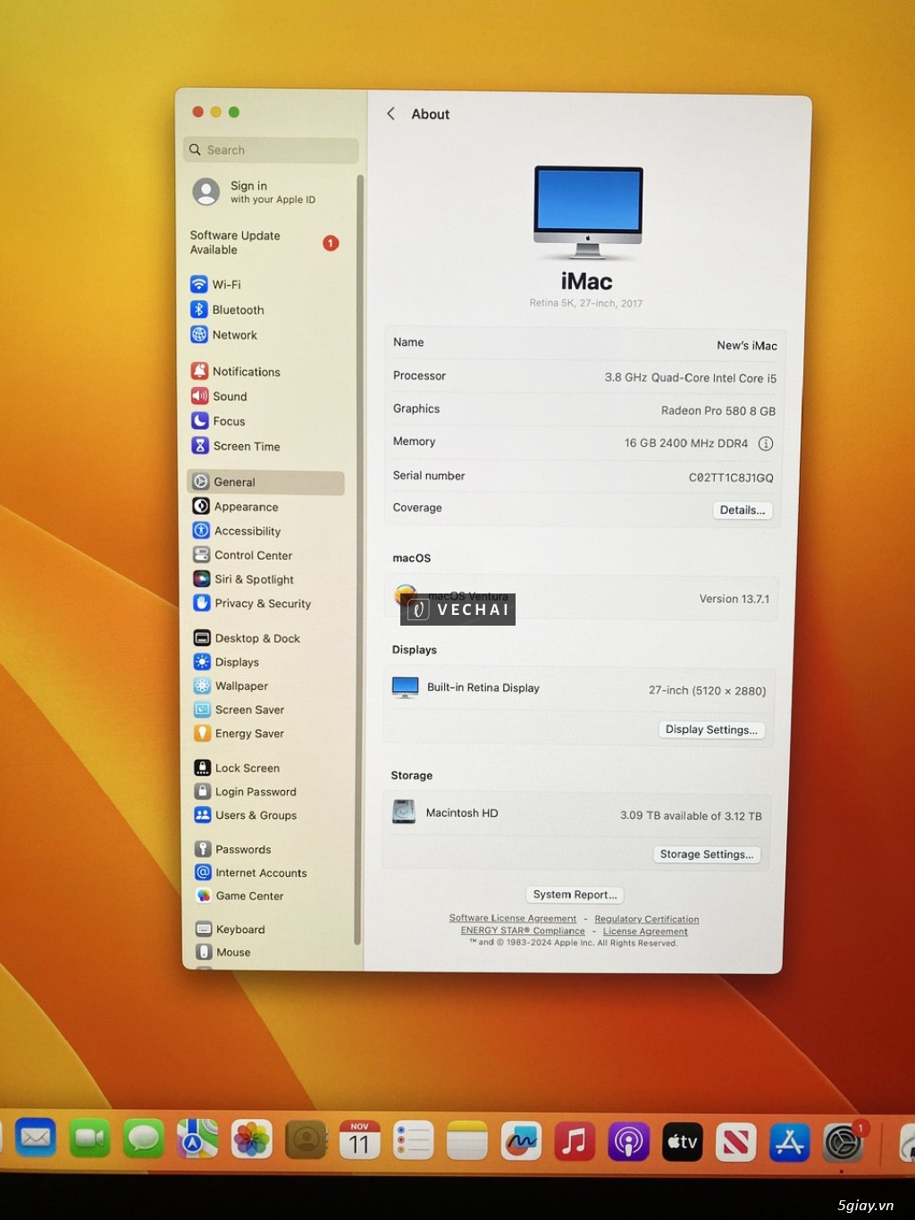915x1220 pixels.
Task: Select Displays in the sidebar
Action: point(226,661)
